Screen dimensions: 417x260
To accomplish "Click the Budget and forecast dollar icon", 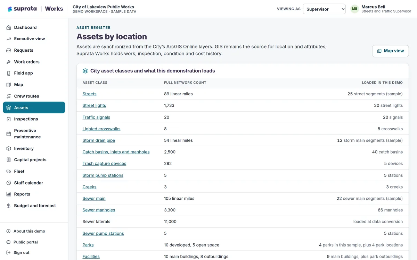I will [x=9, y=206].
